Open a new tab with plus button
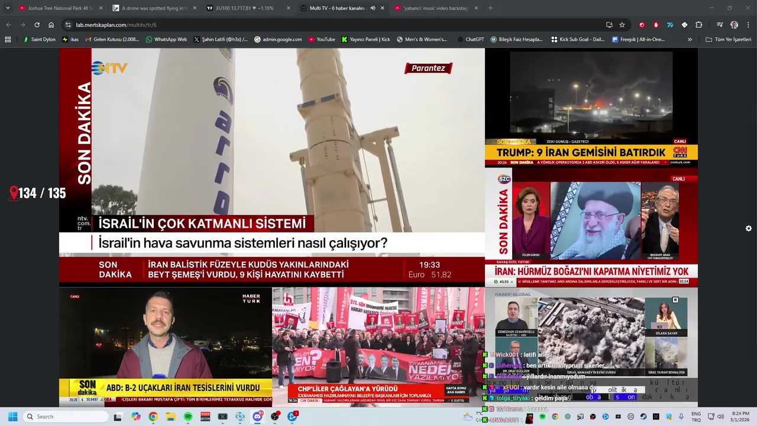Screen dimensions: 757x426 [x=490, y=8]
